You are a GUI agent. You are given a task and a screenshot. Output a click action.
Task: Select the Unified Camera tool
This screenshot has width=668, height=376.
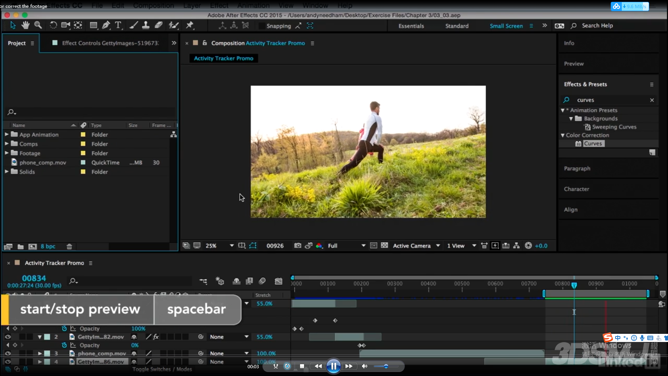66,25
